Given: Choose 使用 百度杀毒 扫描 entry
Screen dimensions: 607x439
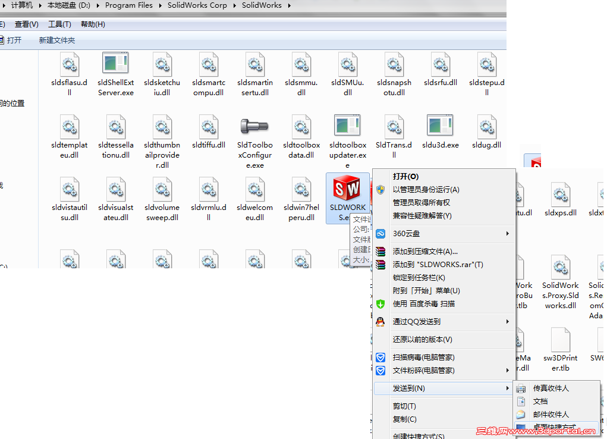Looking at the screenshot, I should click(444, 304).
